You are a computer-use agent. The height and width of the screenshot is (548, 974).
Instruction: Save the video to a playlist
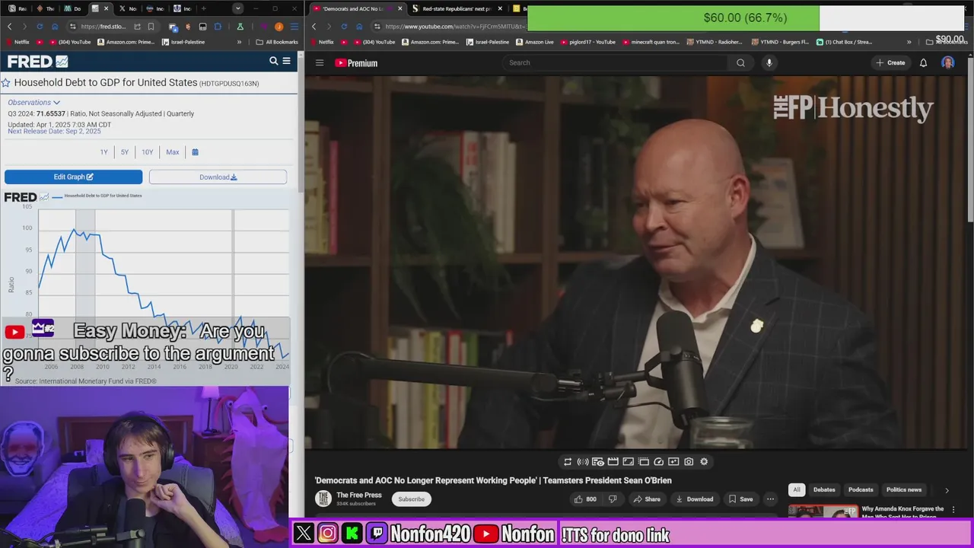click(x=740, y=499)
